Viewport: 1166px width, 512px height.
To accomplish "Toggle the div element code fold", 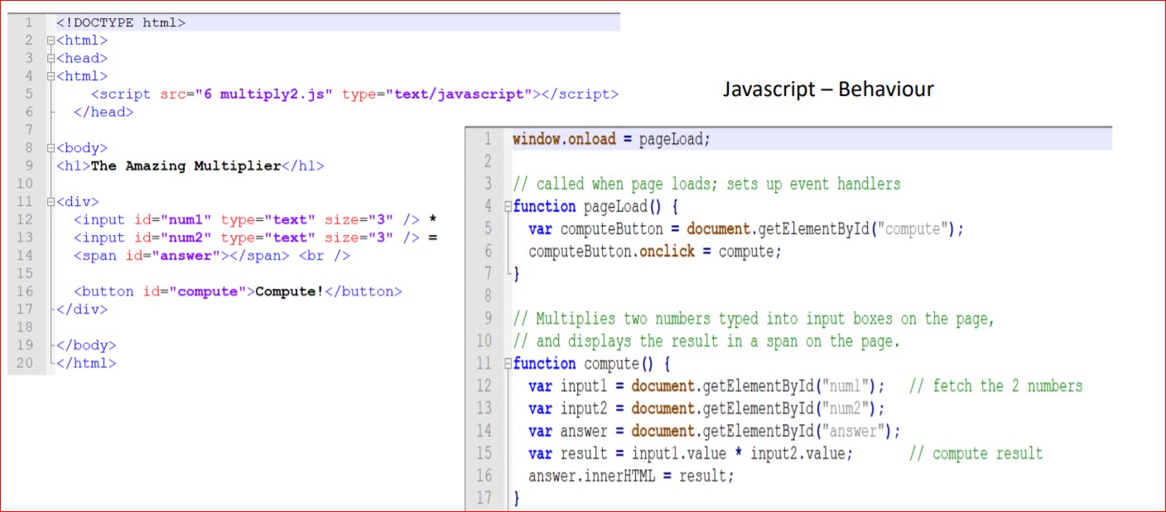I will pos(50,201).
